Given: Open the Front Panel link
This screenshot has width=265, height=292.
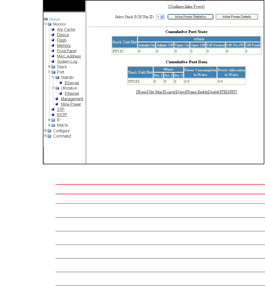Looking at the screenshot, I should click(67, 51).
